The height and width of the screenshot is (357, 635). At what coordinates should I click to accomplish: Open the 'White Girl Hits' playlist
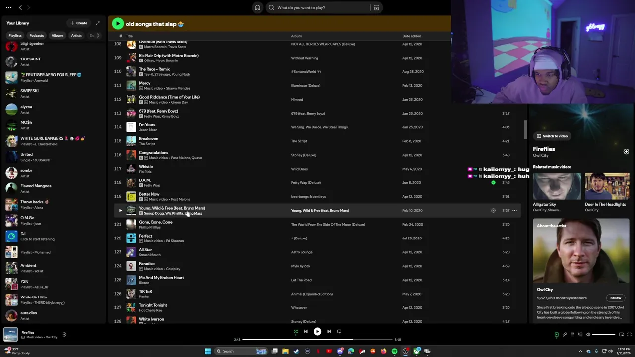(53, 299)
